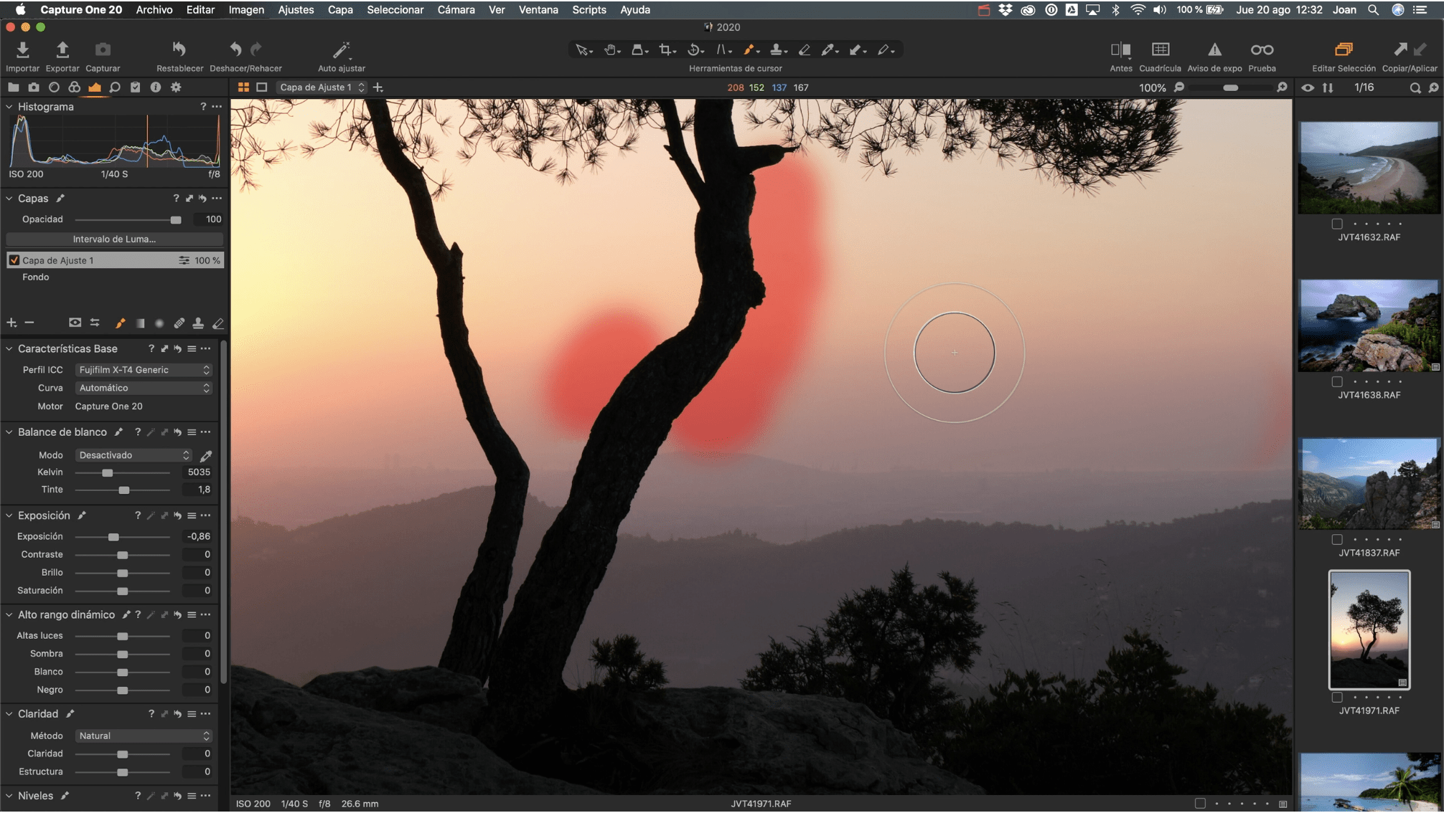Click the Auto ajustar magic wand
Screen dimensions: 1444x813
pyautogui.click(x=341, y=49)
